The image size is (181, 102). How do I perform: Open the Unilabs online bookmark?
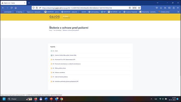(164, 12)
